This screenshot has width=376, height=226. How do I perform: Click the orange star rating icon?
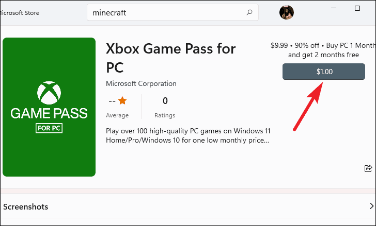pos(122,100)
